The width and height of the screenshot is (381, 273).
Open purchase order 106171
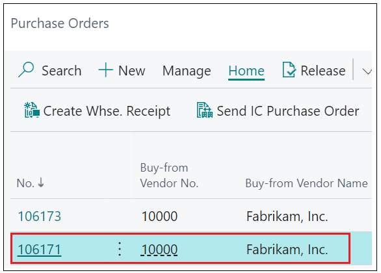click(x=40, y=250)
